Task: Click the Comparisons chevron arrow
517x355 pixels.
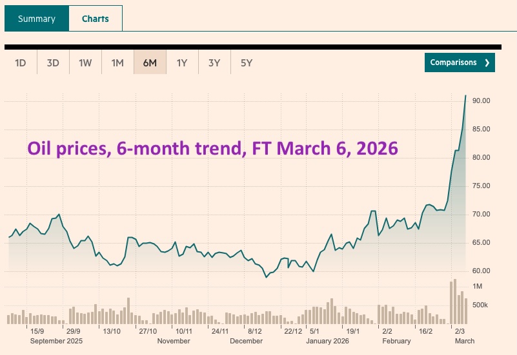Action: 487,62
